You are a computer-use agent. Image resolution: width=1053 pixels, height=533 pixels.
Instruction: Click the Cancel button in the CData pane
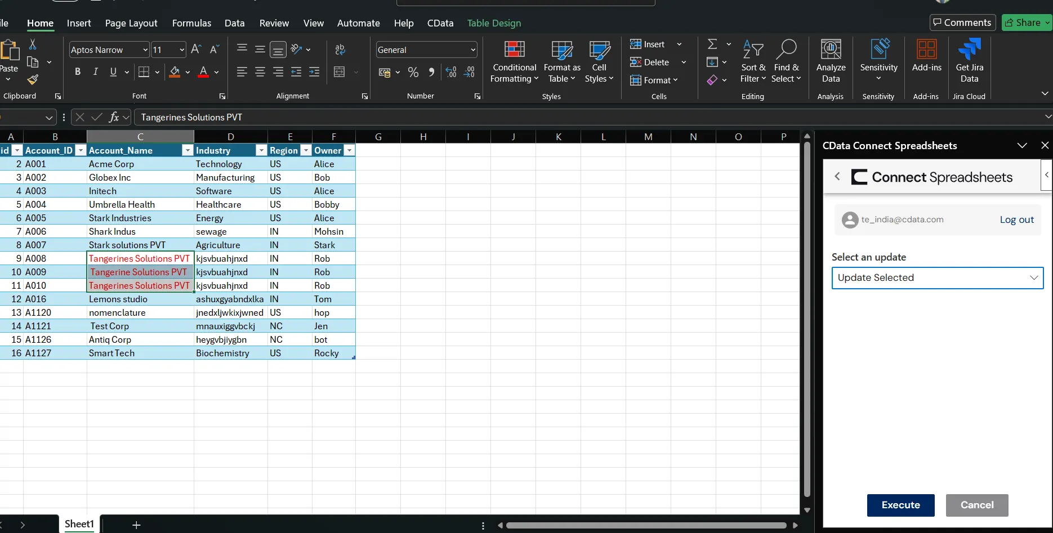977,505
